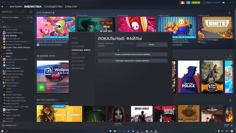This screenshot has width=236, height=133.
Task: Collapse the ВСЕ games category
Action: [x=1, y=27]
